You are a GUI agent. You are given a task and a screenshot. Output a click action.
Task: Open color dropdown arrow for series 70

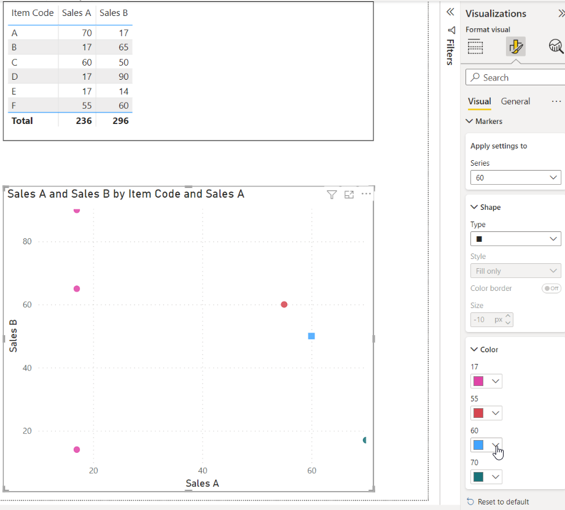click(x=496, y=477)
